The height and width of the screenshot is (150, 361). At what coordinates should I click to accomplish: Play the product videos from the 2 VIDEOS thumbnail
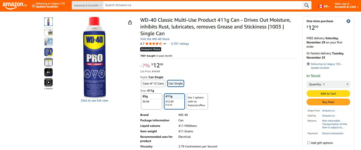(48, 82)
